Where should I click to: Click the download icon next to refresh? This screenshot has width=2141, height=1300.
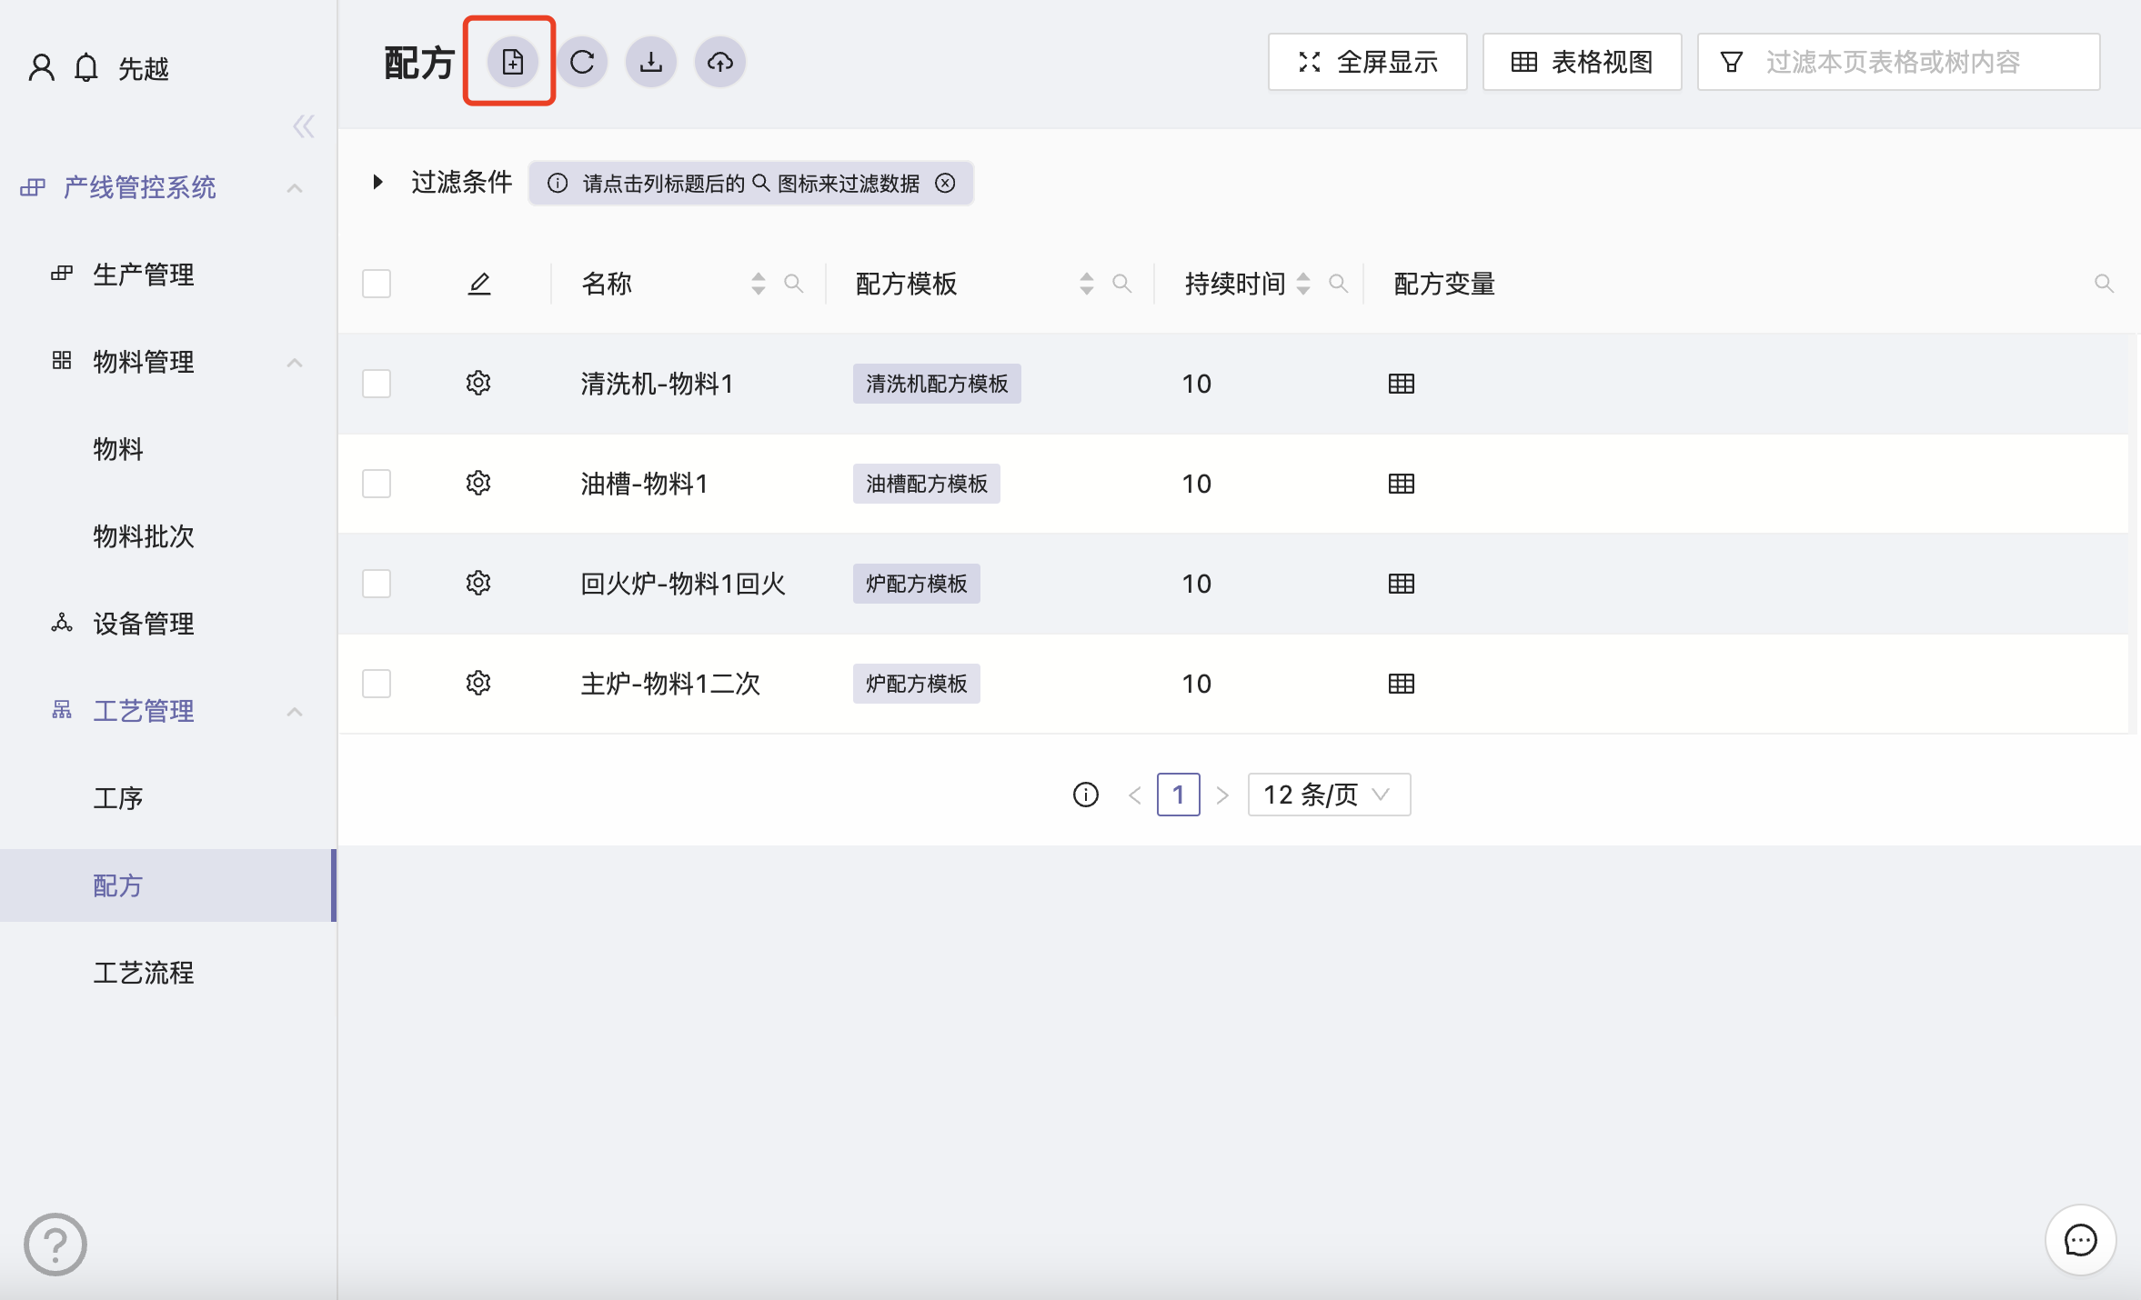[651, 62]
